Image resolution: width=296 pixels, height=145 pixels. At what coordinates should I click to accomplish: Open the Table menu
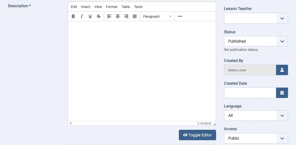(x=126, y=7)
